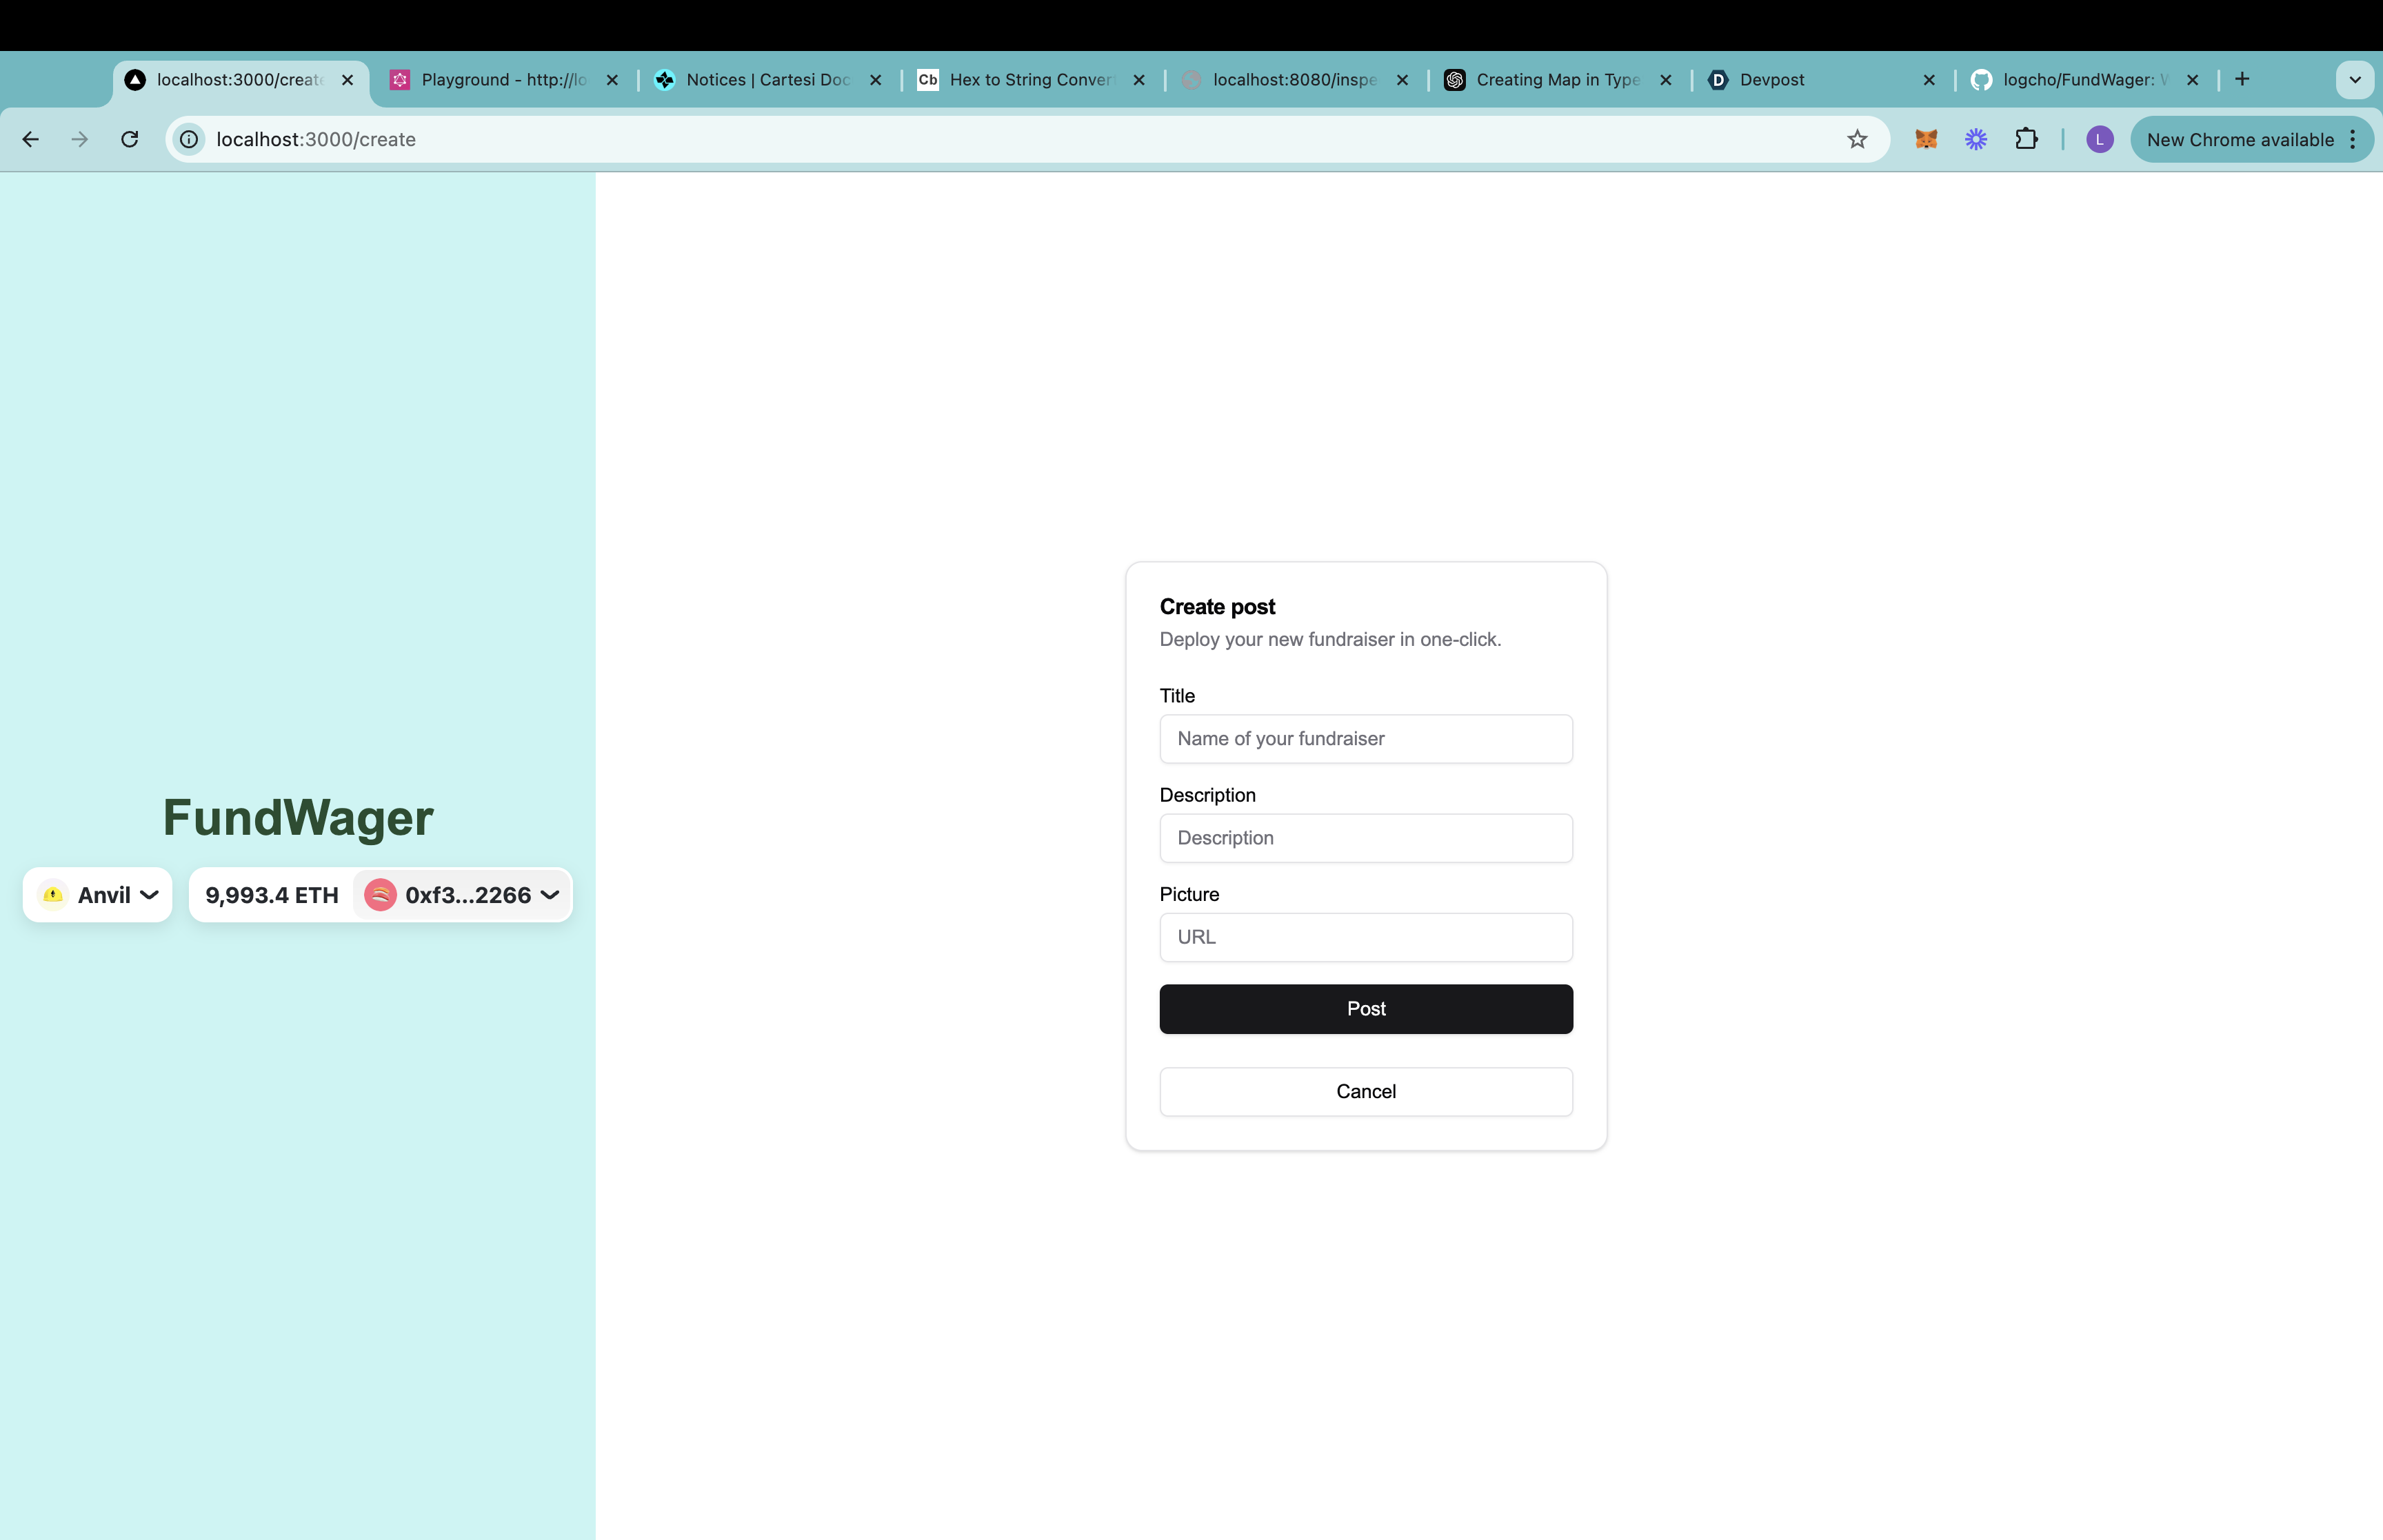This screenshot has width=2383, height=1540.
Task: Switch to the Devpost tab
Action: (1771, 79)
